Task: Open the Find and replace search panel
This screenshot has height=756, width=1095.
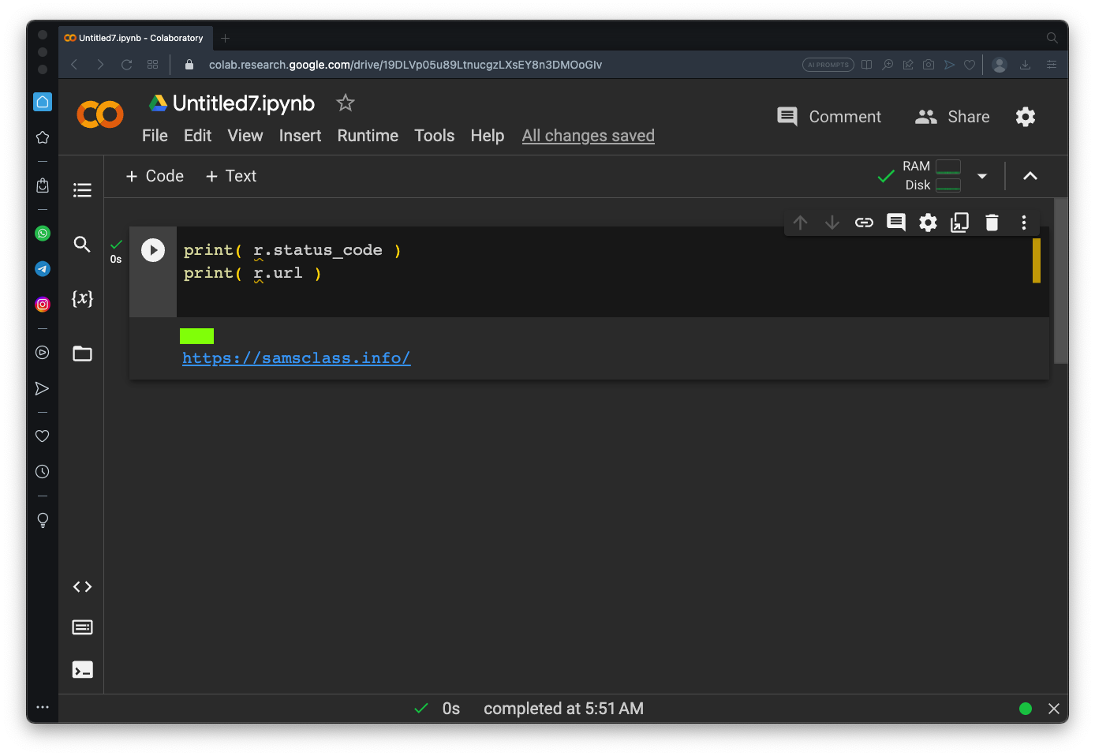Action: [82, 244]
